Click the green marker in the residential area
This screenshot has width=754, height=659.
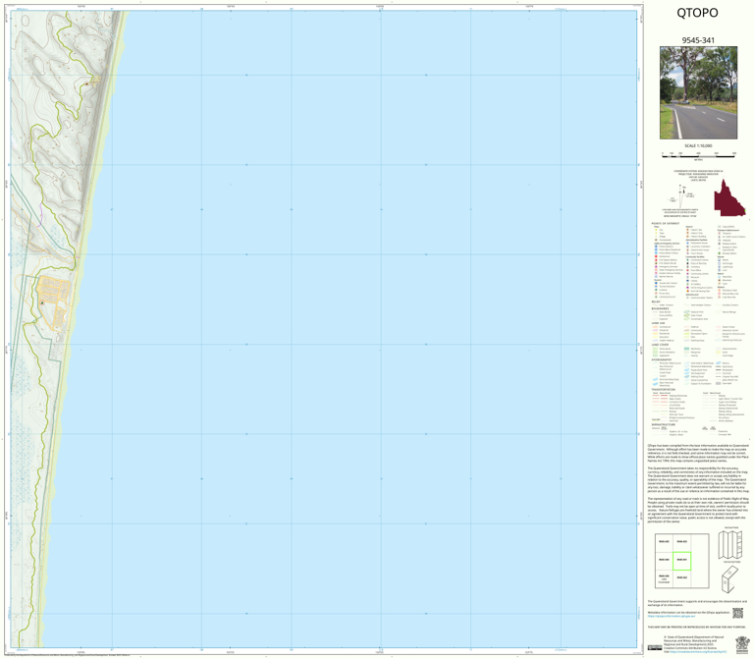pyautogui.click(x=42, y=302)
